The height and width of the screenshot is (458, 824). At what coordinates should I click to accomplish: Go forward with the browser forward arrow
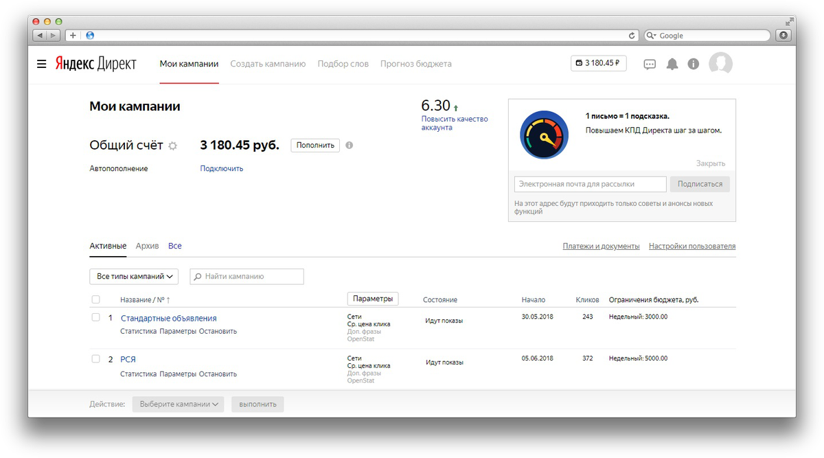[x=54, y=35]
